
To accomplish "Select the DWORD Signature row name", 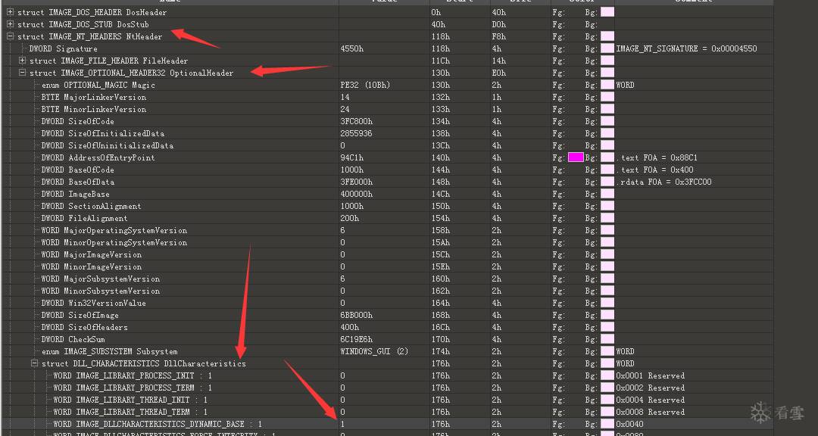I will pos(63,48).
